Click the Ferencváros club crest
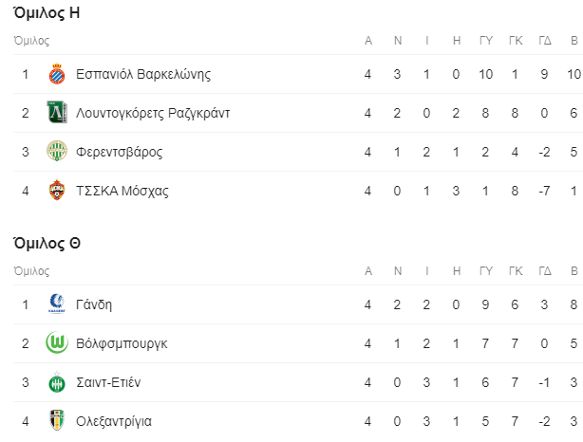The image size is (583, 442). point(57,151)
